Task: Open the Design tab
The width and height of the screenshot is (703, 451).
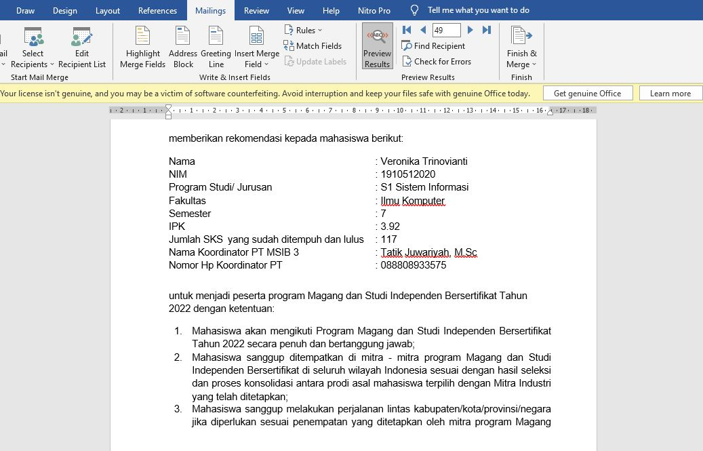Action: point(65,10)
